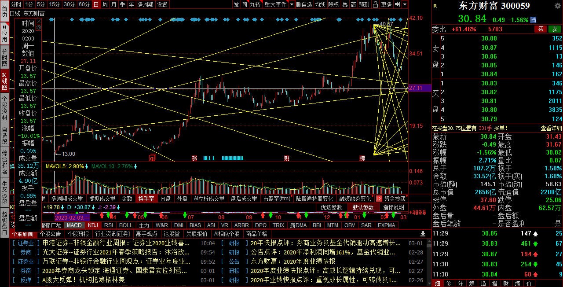
Task: Open the 更多 menu
Action: [386, 4]
